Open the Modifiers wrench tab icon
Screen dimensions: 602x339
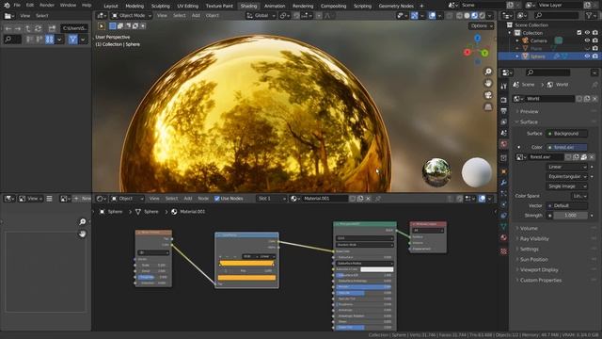click(x=504, y=182)
